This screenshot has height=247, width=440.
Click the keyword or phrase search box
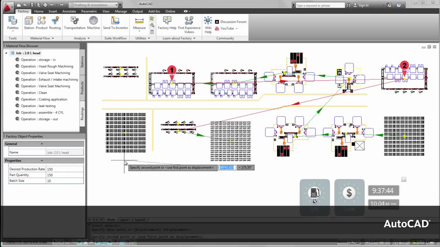click(320, 5)
